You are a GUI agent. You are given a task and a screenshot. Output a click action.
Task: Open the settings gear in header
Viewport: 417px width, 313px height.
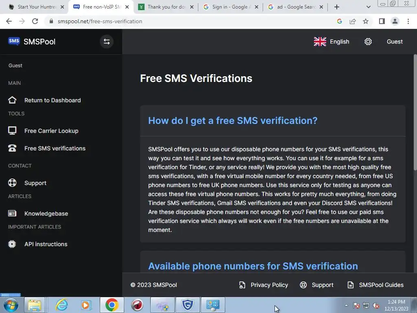tap(368, 42)
